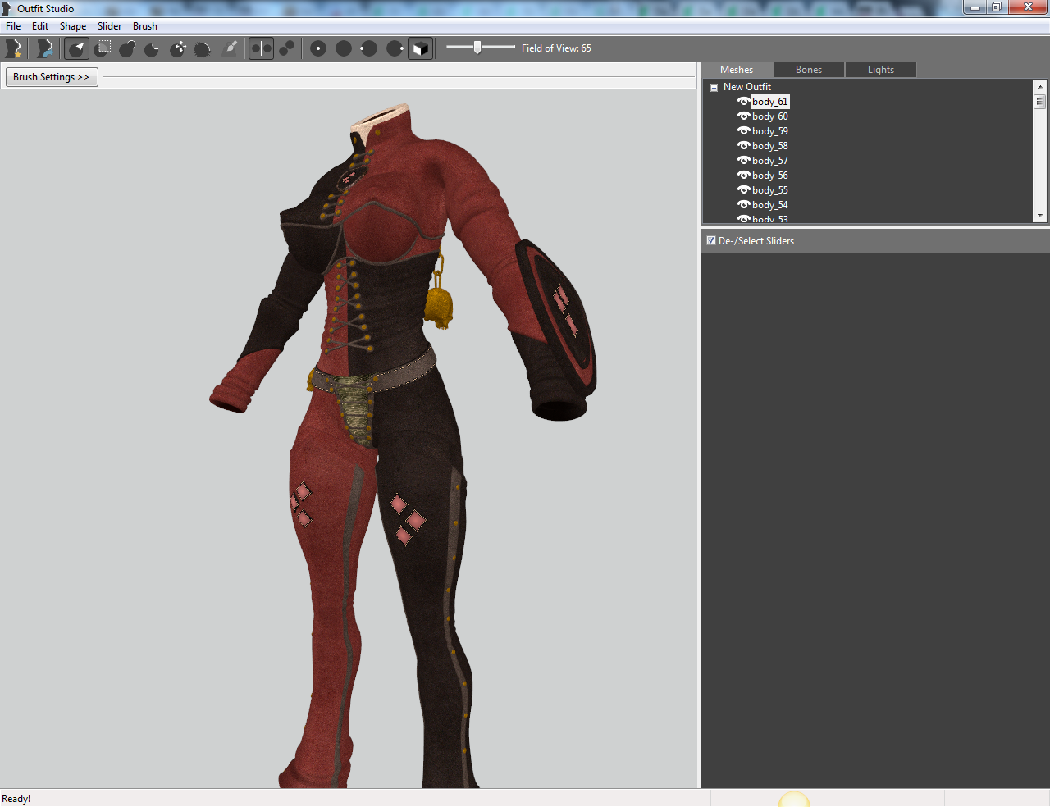Viewport: 1050px width, 807px height.
Task: Click the plain solid circle toolbar icon
Action: [x=344, y=48]
